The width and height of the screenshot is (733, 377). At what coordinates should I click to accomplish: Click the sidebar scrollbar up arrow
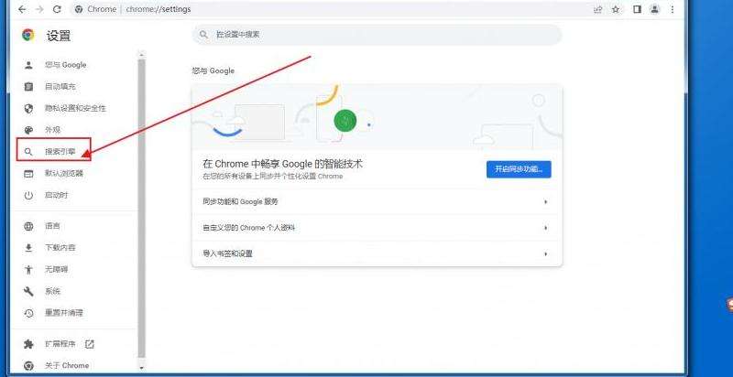coord(142,55)
